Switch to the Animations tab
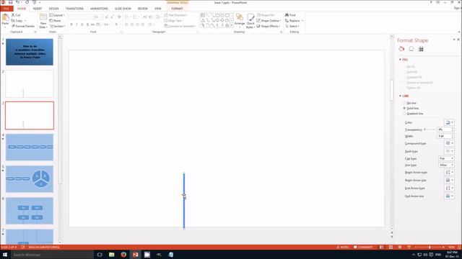Screen dimensions: 462x259 [x=99, y=9]
